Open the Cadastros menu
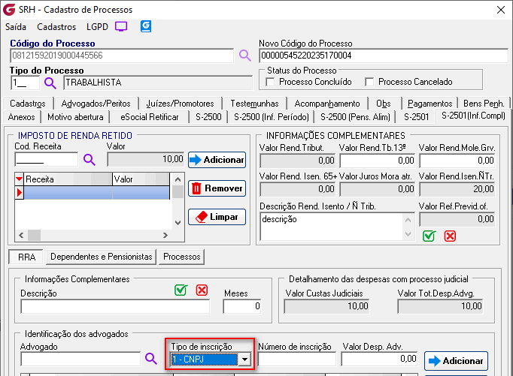 (x=56, y=26)
